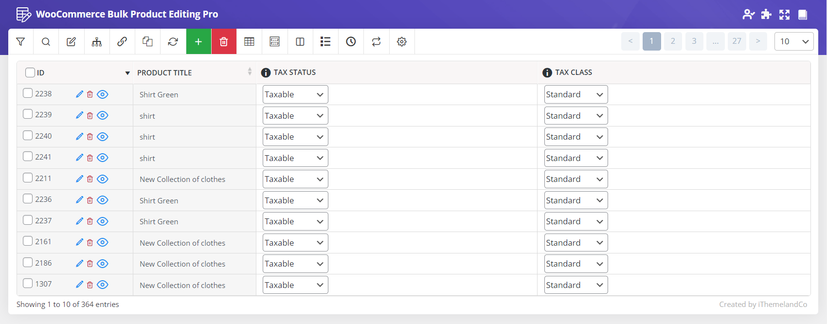The width and height of the screenshot is (827, 324).
Task: Expand Tax Class dropdown for product 2236
Action: (x=575, y=200)
